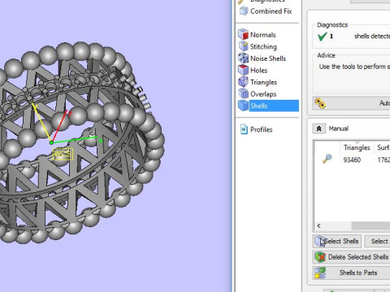
Task: Click the Normals cube icon
Action: click(x=243, y=34)
